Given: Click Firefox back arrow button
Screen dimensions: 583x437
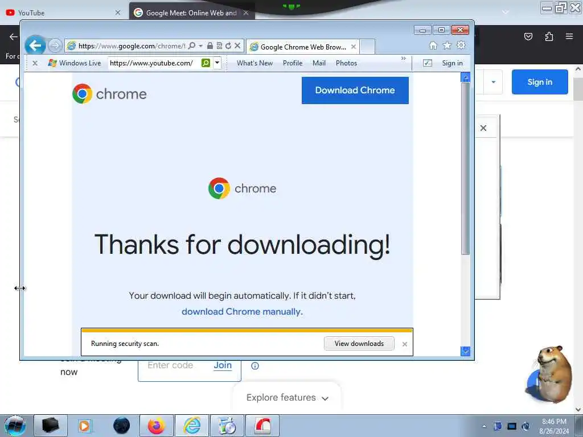Looking at the screenshot, I should tap(14, 36).
